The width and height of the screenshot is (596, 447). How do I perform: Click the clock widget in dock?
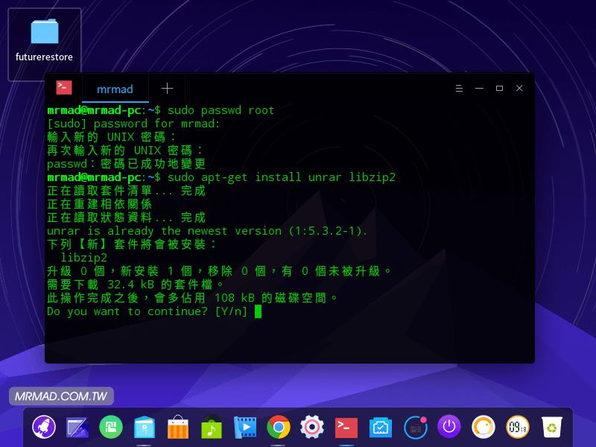point(518,428)
